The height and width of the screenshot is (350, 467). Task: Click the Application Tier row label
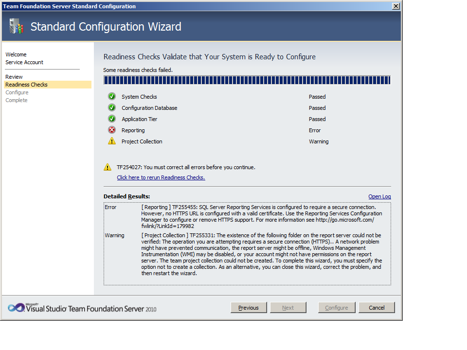tap(139, 119)
